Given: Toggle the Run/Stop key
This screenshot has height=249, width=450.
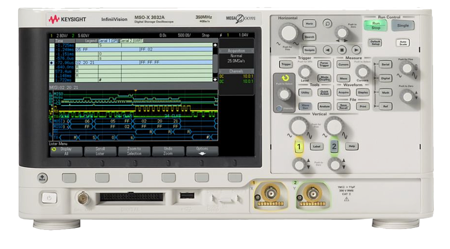Looking at the screenshot, I should [375, 26].
